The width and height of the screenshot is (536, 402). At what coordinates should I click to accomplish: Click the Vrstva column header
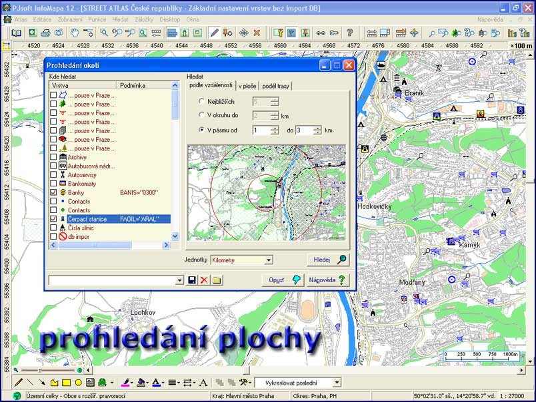(x=83, y=85)
